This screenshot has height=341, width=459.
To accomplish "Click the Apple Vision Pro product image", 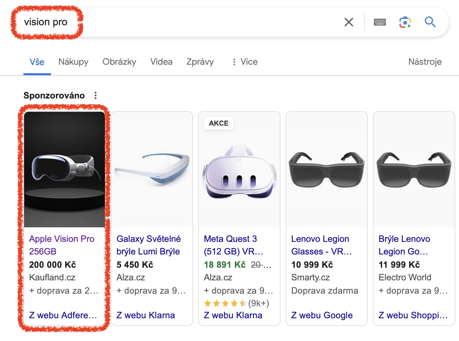I will (65, 169).
